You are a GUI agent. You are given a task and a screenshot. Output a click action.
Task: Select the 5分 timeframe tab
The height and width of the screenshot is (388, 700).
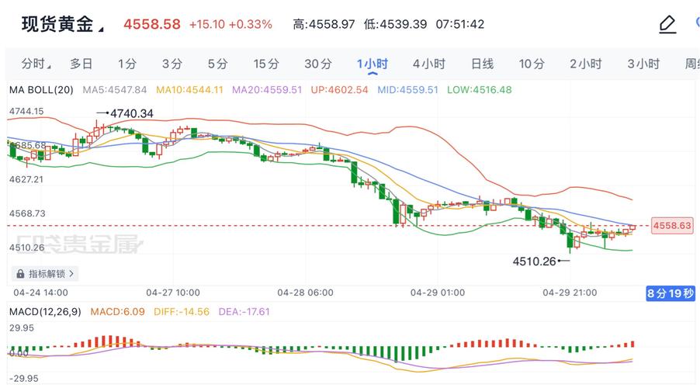217,64
